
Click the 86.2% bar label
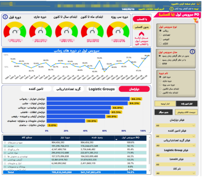[x=136, y=99]
